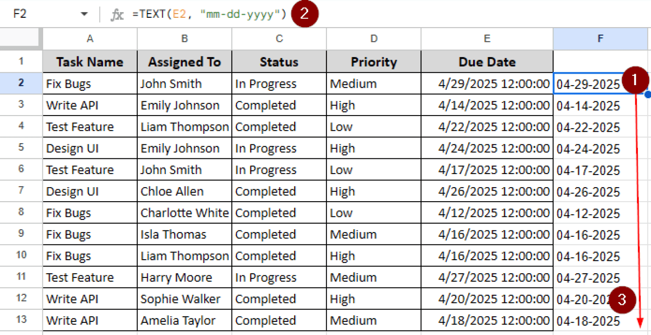Select the Task Name header cell
651x335 pixels.
coord(90,62)
